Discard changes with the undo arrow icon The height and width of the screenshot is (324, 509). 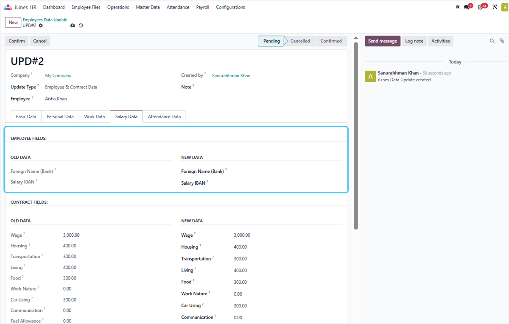(81, 25)
